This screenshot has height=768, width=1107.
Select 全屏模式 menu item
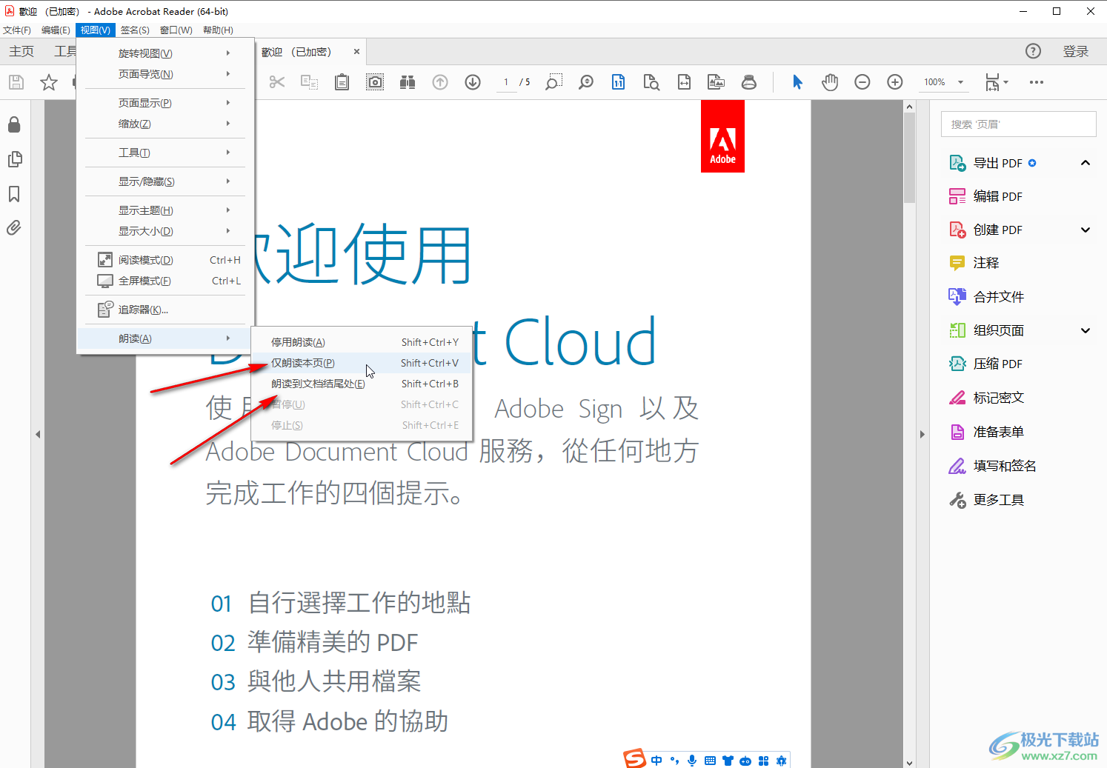[x=165, y=281]
